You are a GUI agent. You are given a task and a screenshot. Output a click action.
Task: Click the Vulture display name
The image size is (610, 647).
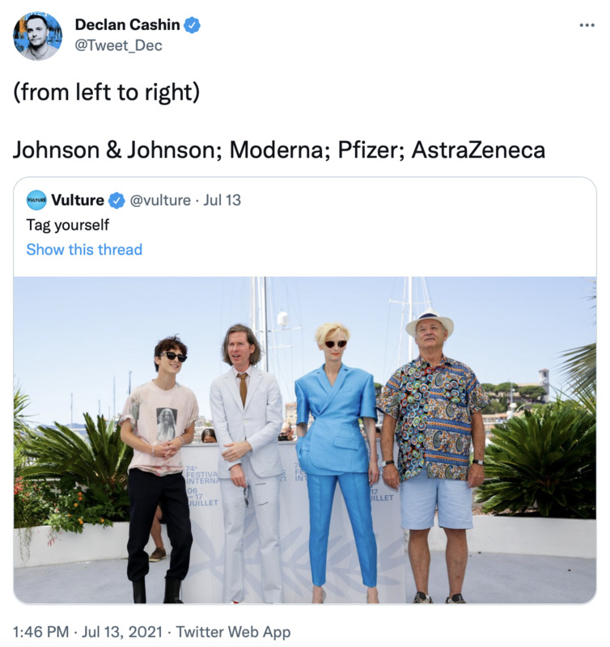pos(77,200)
